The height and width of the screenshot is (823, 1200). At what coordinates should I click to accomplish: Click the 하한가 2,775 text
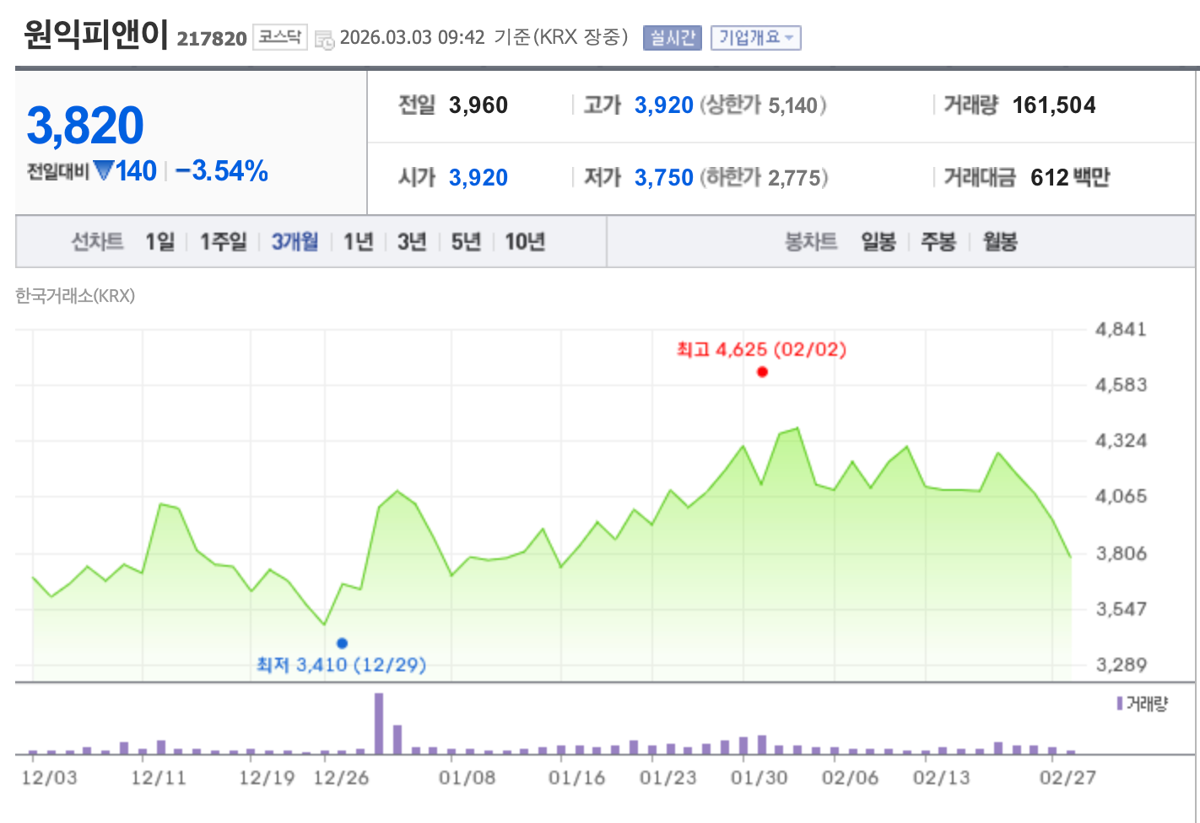765,178
